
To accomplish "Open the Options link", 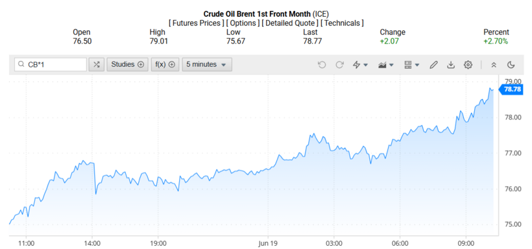I will [243, 23].
